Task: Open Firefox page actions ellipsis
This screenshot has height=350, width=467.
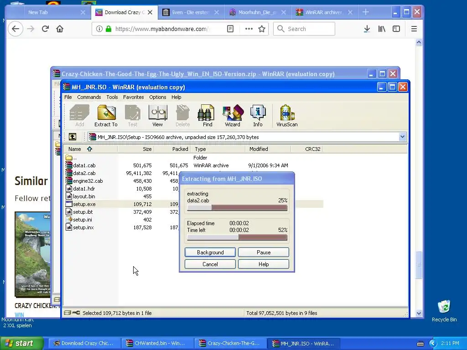Action: pos(249,29)
